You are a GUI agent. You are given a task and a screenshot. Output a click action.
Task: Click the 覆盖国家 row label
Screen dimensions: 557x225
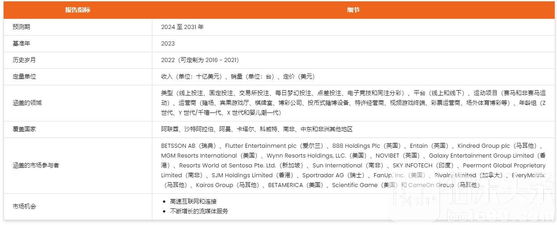click(24, 129)
